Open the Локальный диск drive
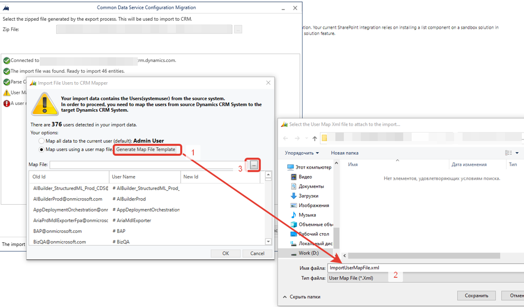Viewport: 524px width, 307px height. pos(312,243)
